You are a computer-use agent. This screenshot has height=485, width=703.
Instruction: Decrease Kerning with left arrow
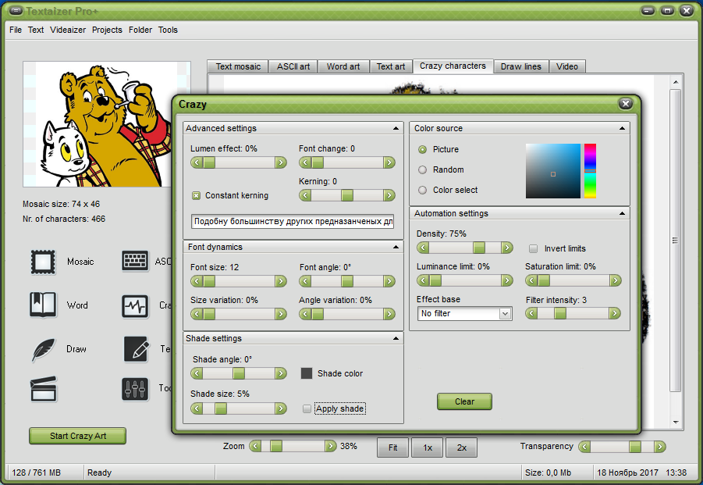click(x=305, y=195)
